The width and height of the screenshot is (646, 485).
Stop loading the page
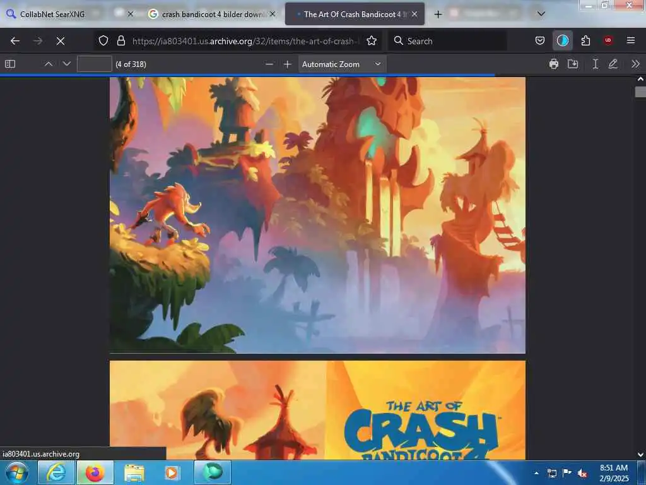(x=61, y=41)
